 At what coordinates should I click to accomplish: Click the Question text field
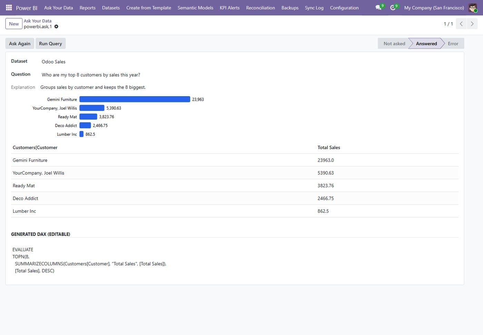(91, 75)
